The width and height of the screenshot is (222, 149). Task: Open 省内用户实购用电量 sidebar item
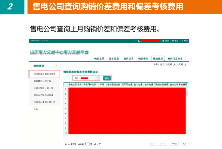(x=44, y=95)
